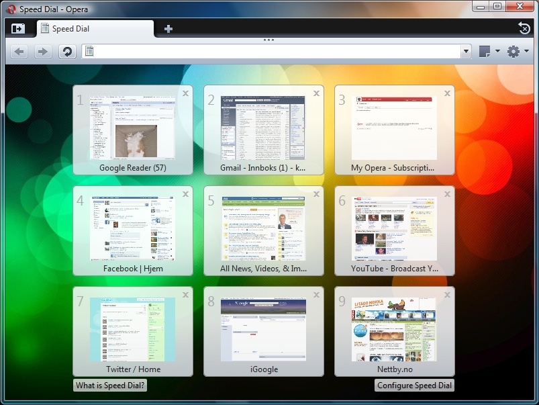Expand the notes icon dropdown arrow

(497, 51)
